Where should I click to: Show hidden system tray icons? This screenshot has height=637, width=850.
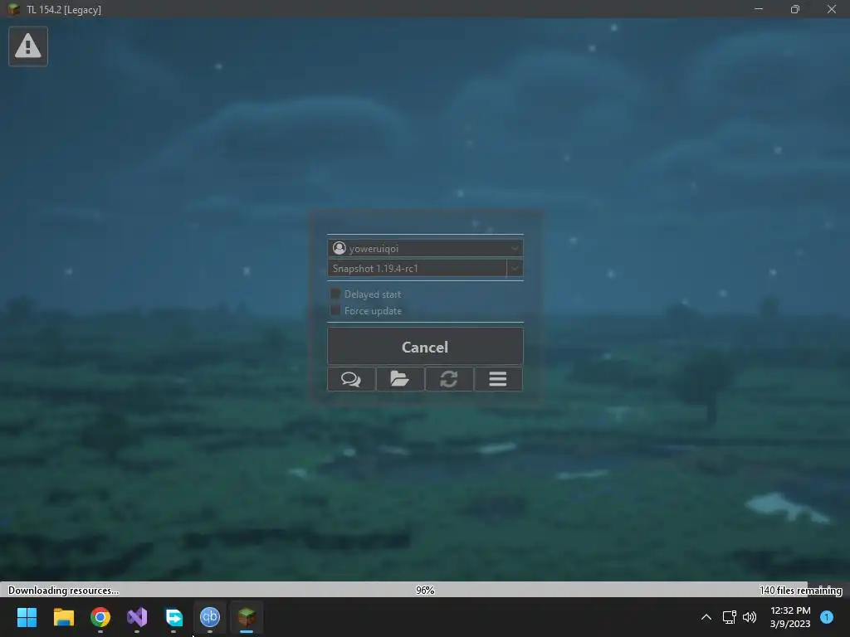click(706, 617)
